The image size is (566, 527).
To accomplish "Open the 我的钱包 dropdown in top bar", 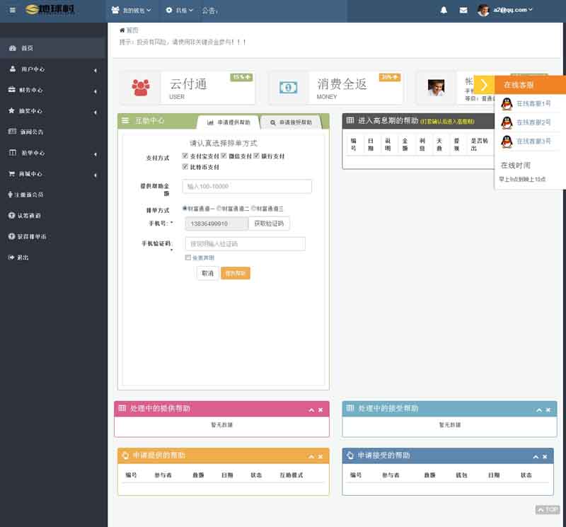I will [132, 11].
